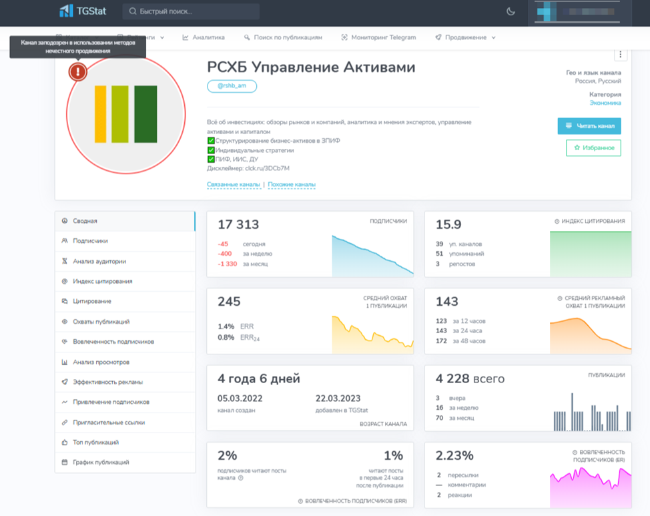Viewport: 650px width, 516px height.
Task: Click the date added to TGStat 22.03.2023
Action: click(x=338, y=399)
